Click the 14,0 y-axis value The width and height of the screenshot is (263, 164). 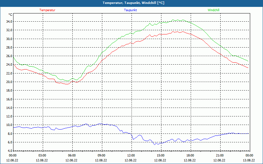pyautogui.click(x=9, y=108)
